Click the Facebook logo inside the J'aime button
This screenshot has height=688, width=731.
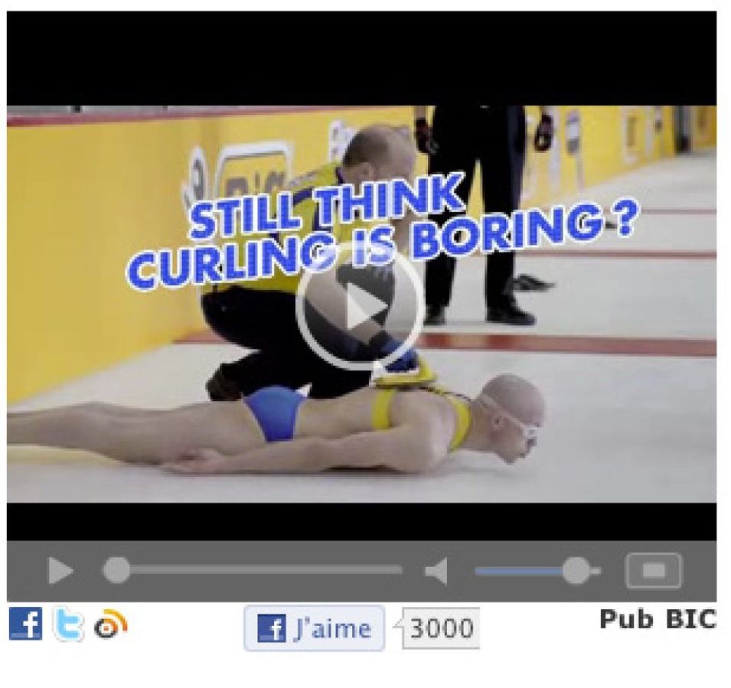(271, 628)
